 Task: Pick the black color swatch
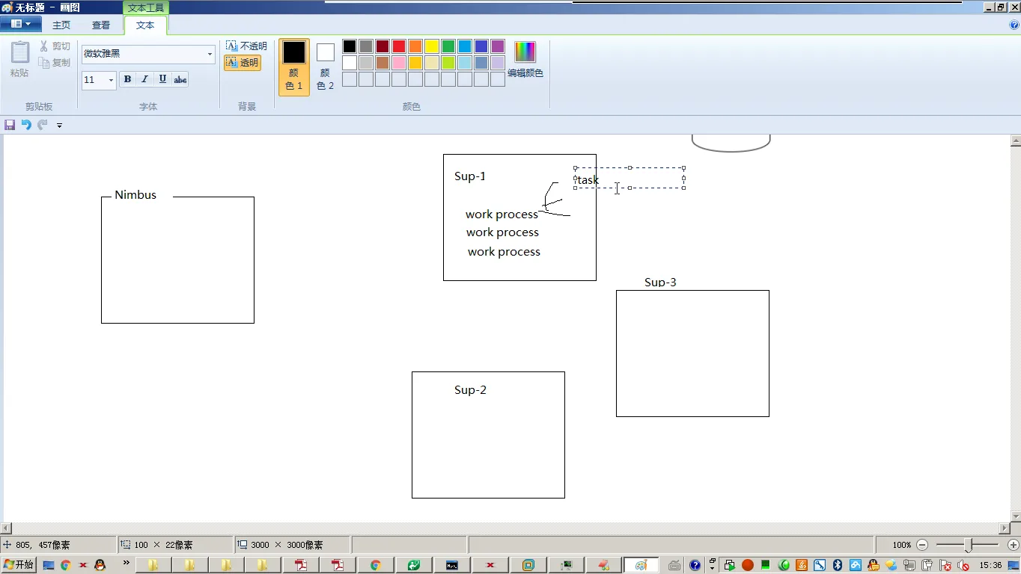click(x=350, y=46)
